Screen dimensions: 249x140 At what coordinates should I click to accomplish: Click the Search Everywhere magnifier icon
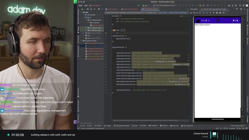pos(240,5)
